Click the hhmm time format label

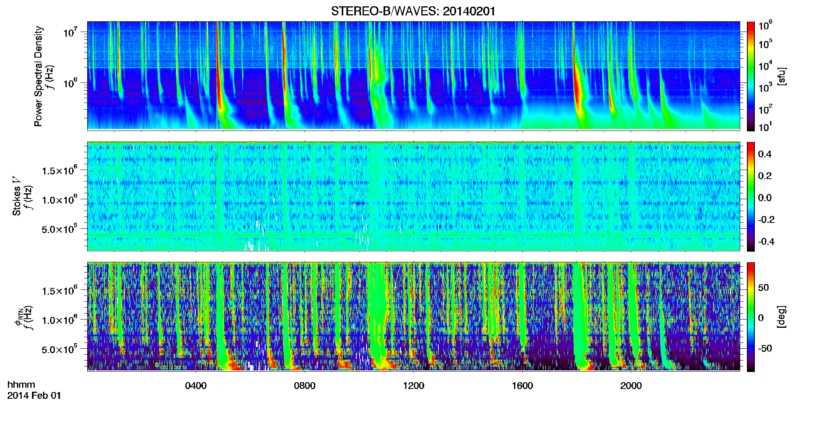21,385
